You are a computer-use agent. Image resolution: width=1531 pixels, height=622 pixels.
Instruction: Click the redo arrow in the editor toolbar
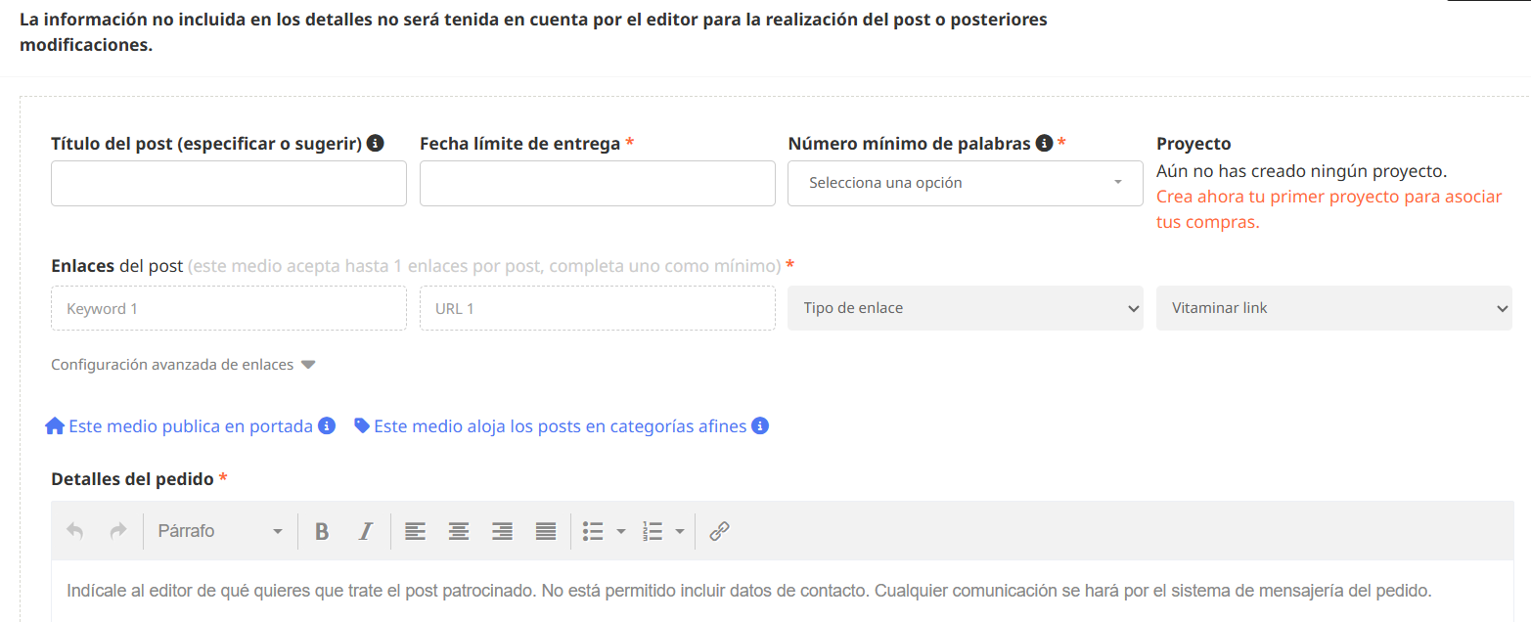(117, 531)
